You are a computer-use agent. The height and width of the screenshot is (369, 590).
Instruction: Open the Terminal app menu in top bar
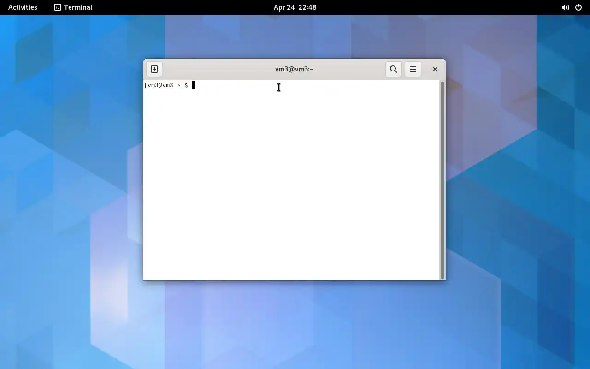(x=73, y=7)
